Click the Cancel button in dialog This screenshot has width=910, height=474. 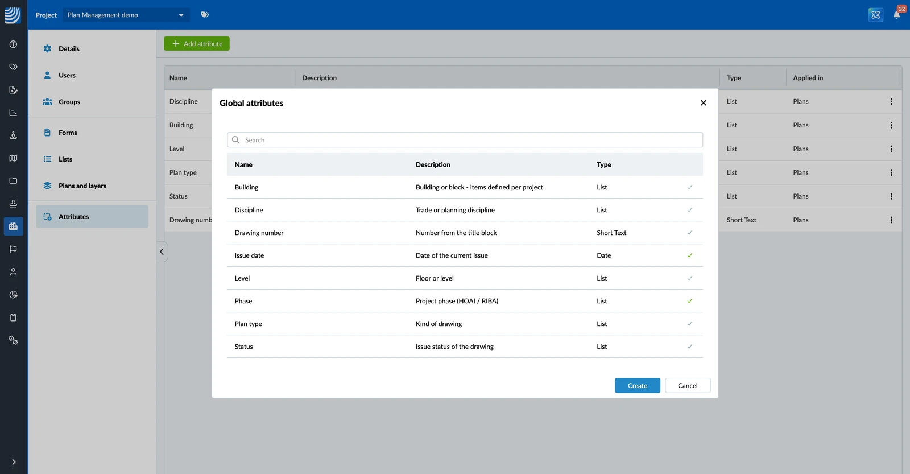point(688,385)
